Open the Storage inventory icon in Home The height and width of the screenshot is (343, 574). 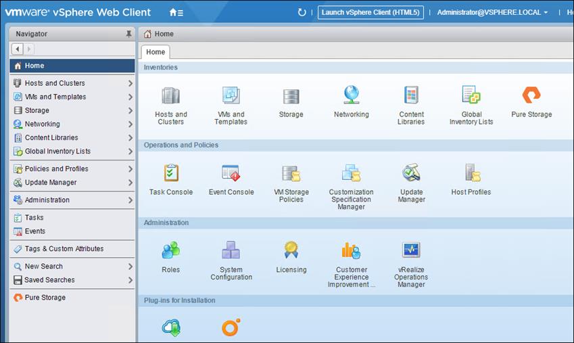coord(291,96)
